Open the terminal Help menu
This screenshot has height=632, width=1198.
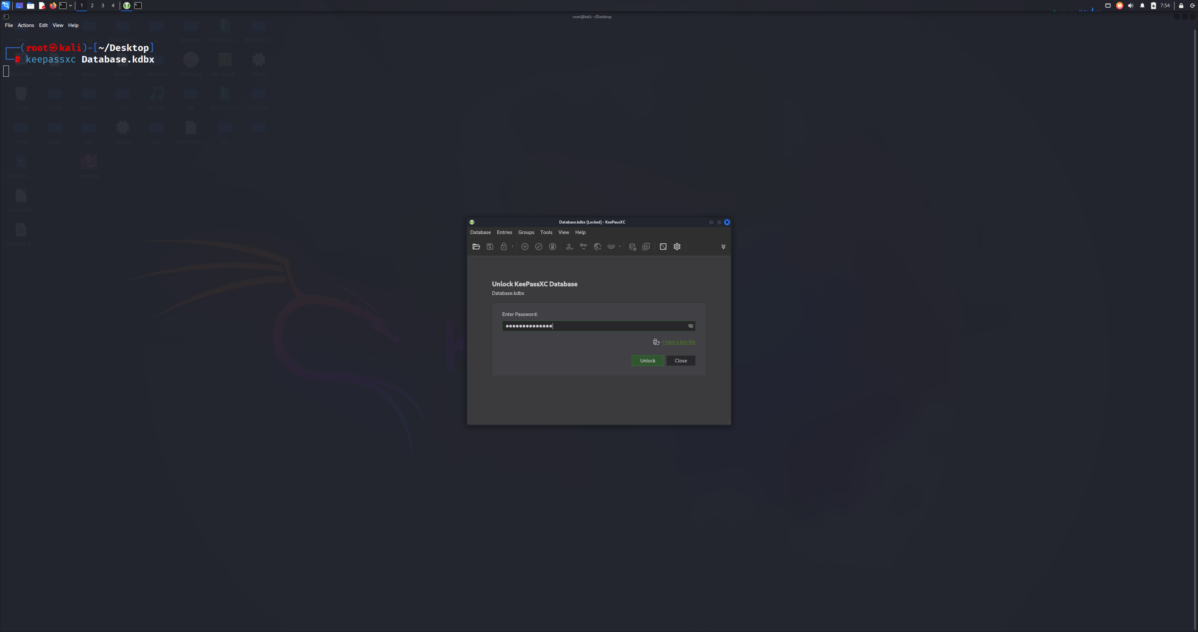[73, 25]
